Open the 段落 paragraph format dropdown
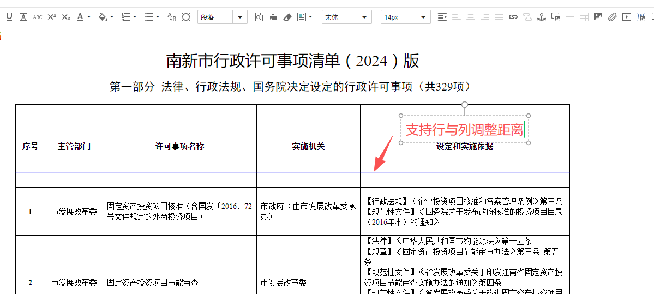The height and width of the screenshot is (294, 654). click(x=240, y=17)
